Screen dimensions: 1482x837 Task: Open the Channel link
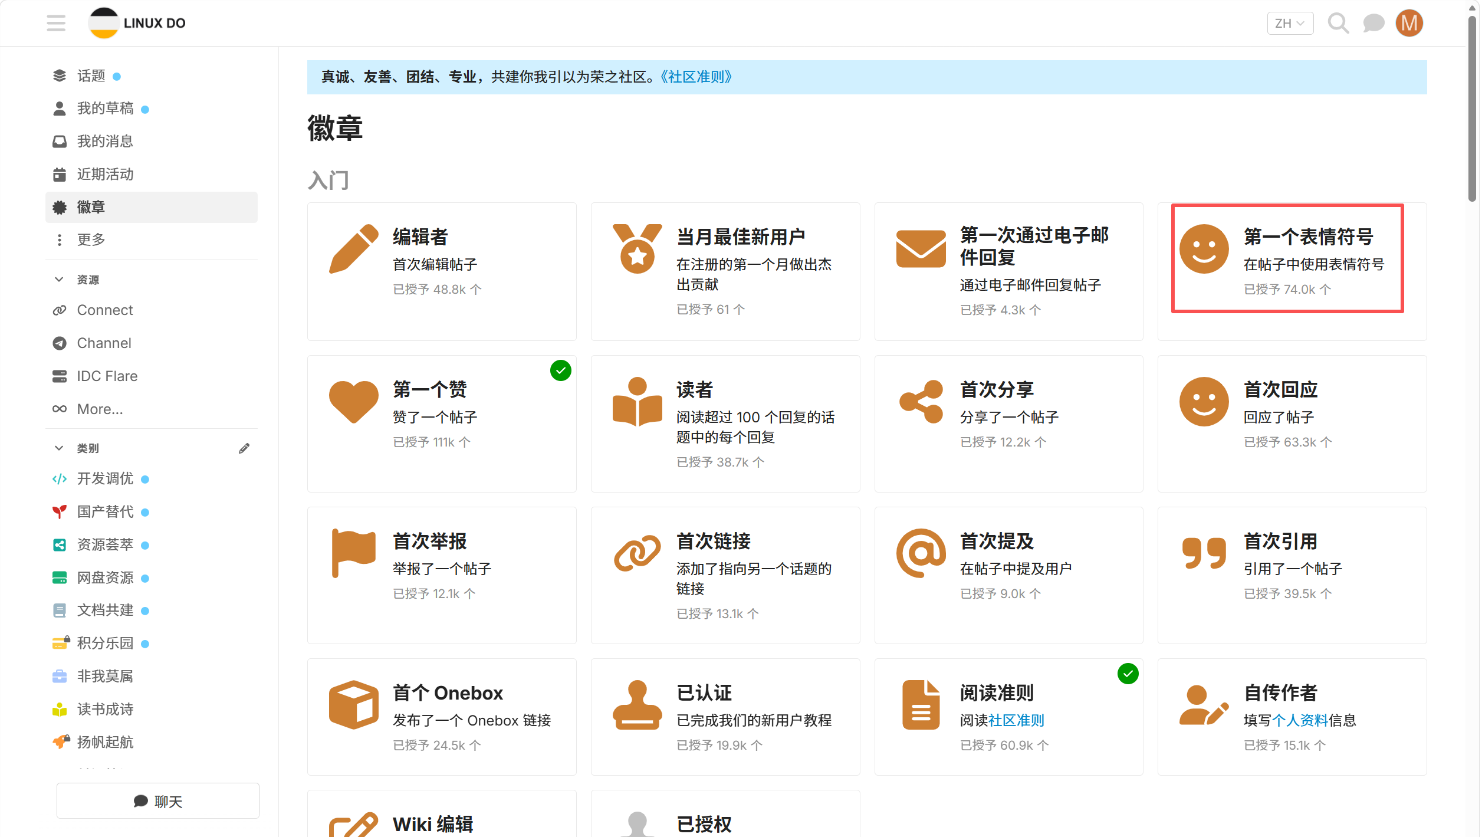pyautogui.click(x=151, y=343)
